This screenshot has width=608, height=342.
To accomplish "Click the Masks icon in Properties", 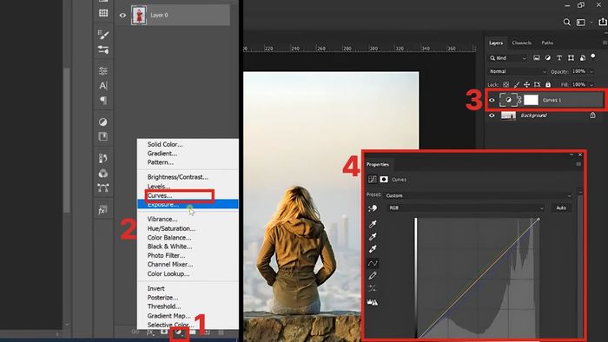I will 384,179.
